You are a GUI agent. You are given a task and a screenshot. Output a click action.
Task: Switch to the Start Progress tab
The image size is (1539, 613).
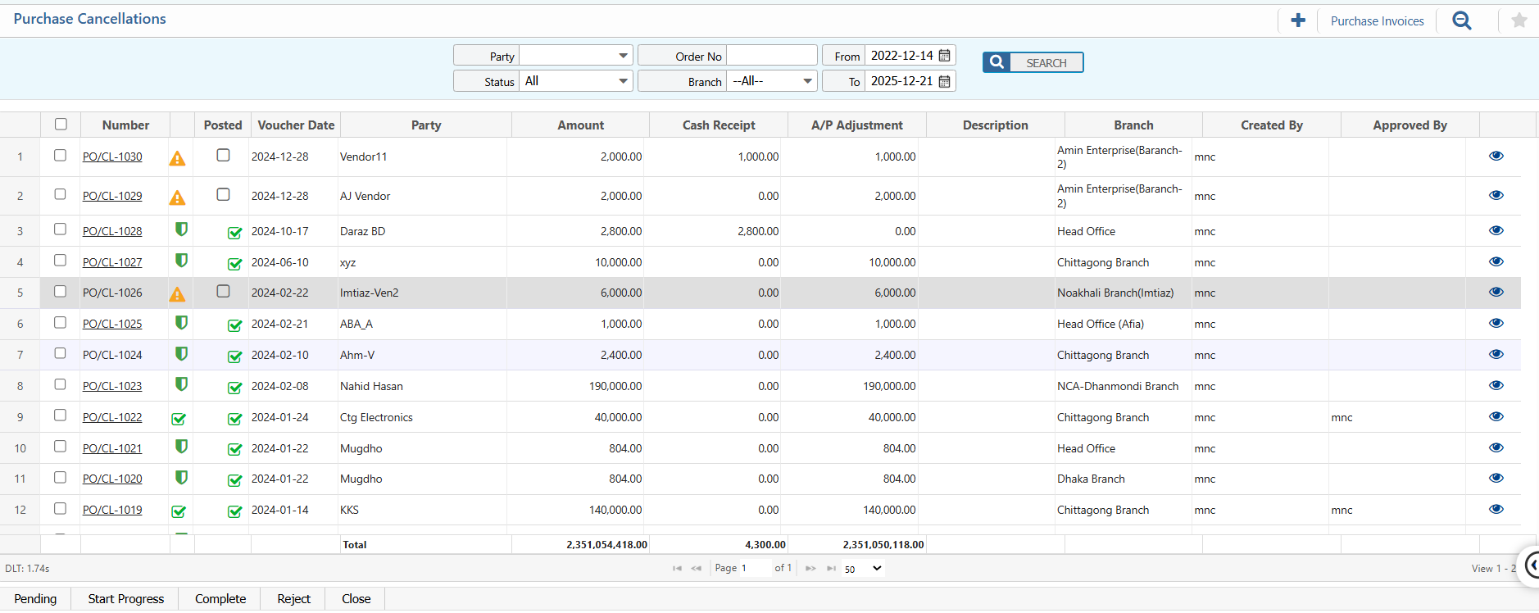point(126,599)
